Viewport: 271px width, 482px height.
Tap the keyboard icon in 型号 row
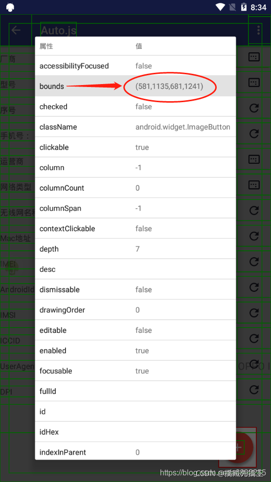click(254, 83)
